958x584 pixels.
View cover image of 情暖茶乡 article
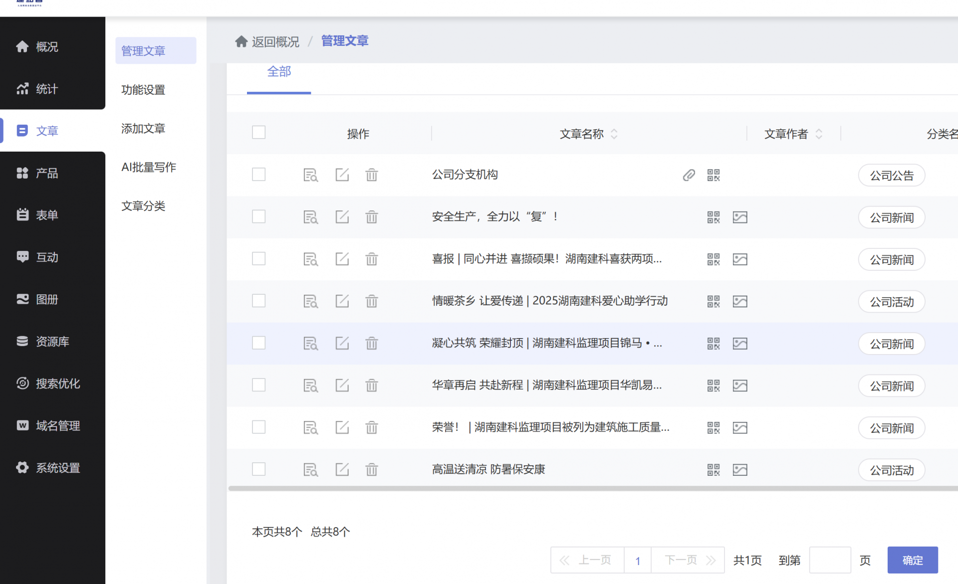coord(740,301)
